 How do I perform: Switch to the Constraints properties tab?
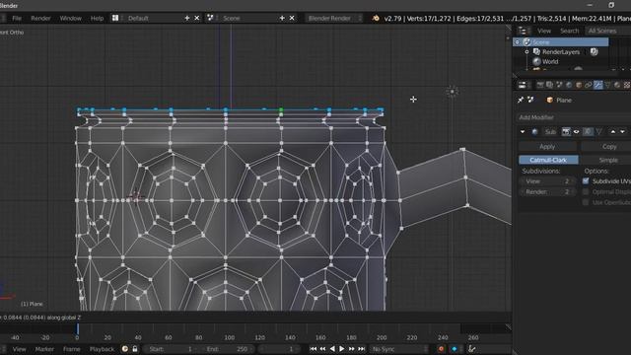589,85
